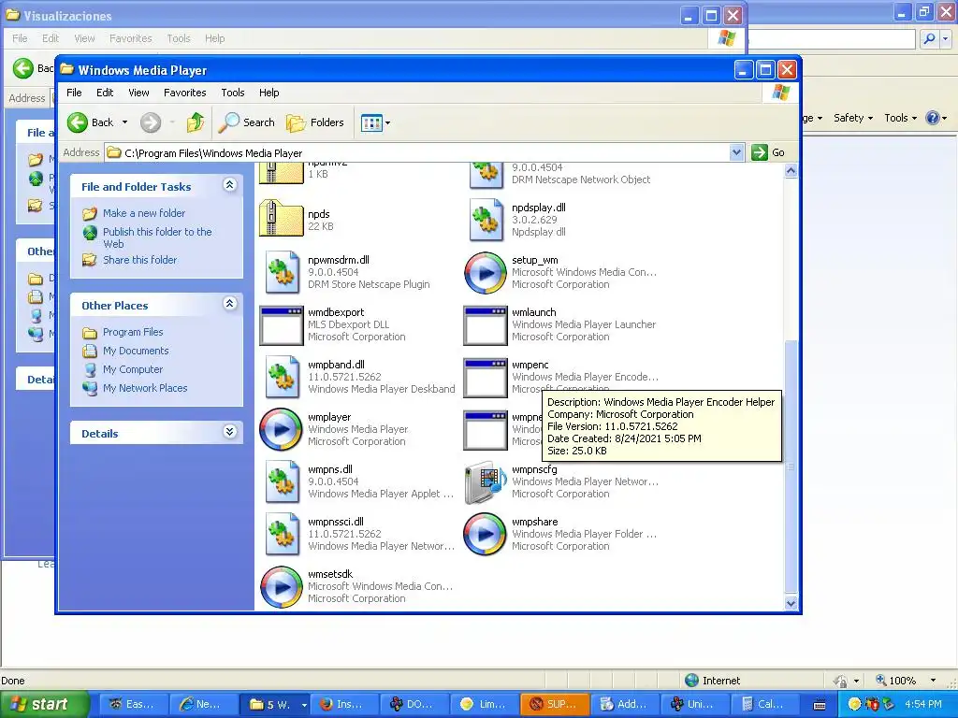Screen dimensions: 958x718
Task: Open the Favorites menu in Windows Media Player window
Action: pyautogui.click(x=184, y=93)
